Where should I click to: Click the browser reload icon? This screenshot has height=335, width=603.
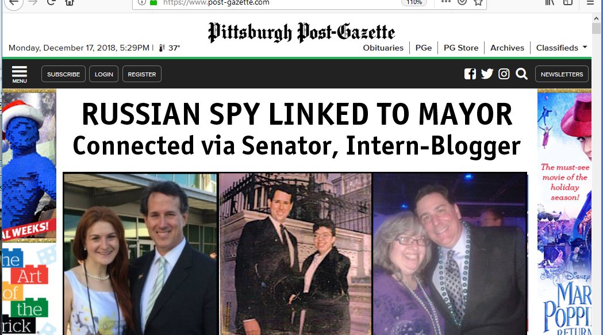pos(51,2)
